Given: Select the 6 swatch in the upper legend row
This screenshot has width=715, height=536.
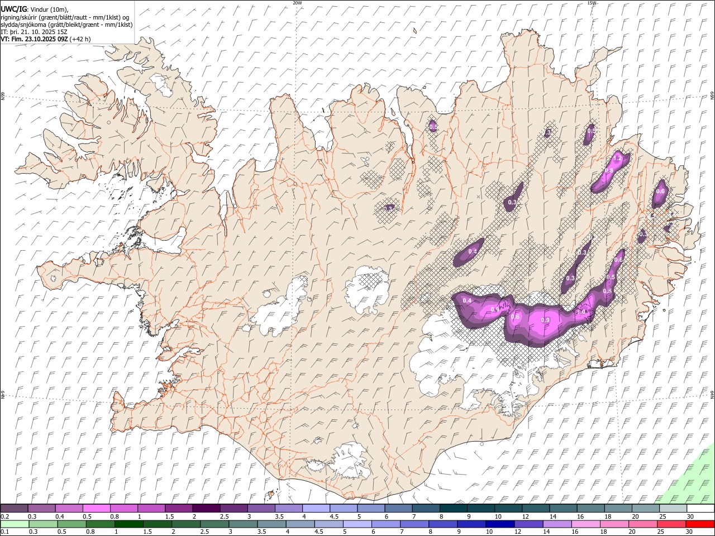Looking at the screenshot, I should click(x=398, y=509).
